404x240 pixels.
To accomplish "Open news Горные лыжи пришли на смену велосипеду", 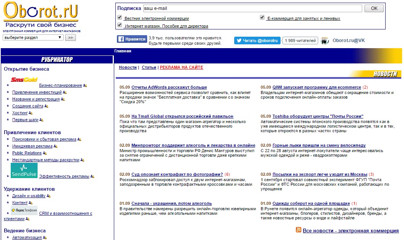I will (x=319, y=145).
